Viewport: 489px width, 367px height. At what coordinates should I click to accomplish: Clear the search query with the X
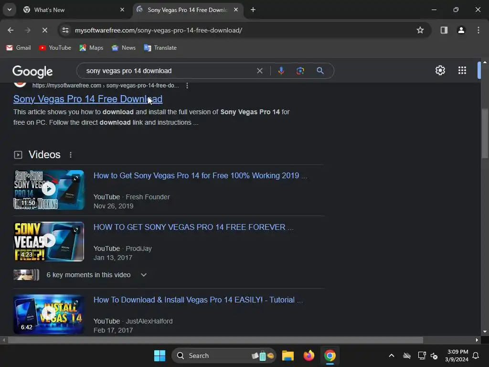259,71
